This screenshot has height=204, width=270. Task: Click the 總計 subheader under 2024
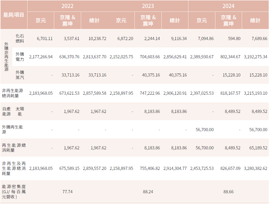pos(255,21)
